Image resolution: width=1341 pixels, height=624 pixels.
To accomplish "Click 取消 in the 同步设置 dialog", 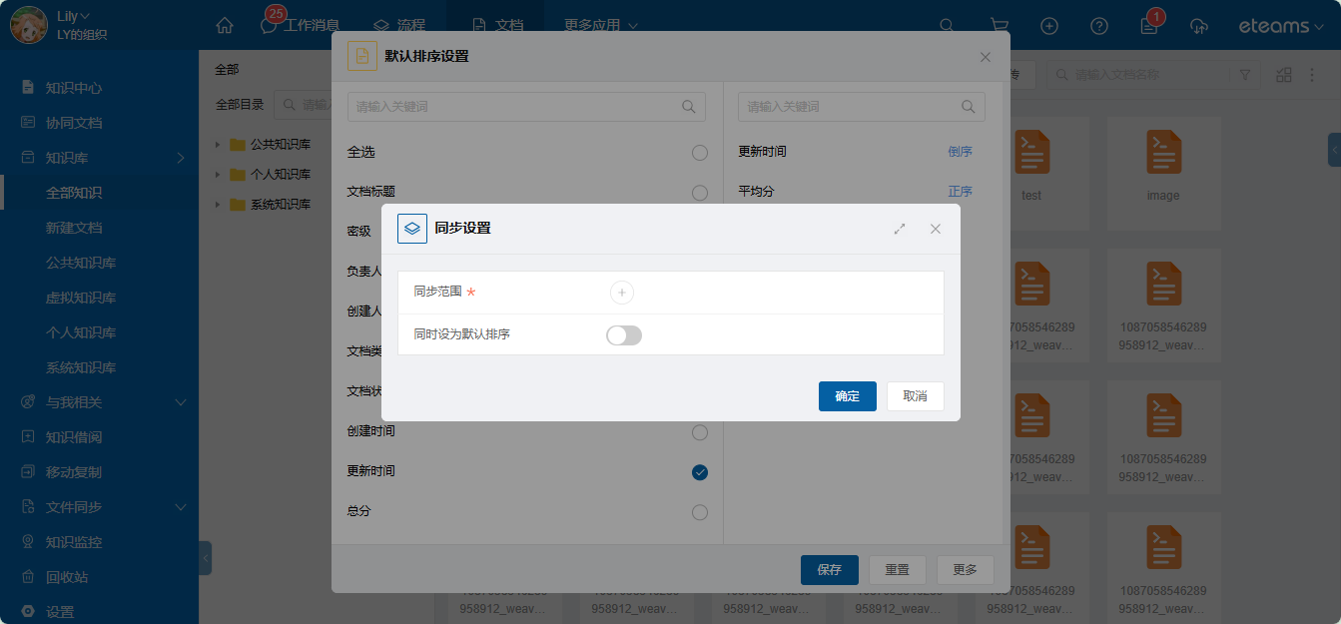I will click(x=915, y=396).
